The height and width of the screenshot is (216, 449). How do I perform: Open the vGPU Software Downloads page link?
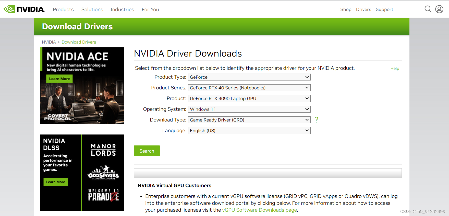tap(260, 210)
